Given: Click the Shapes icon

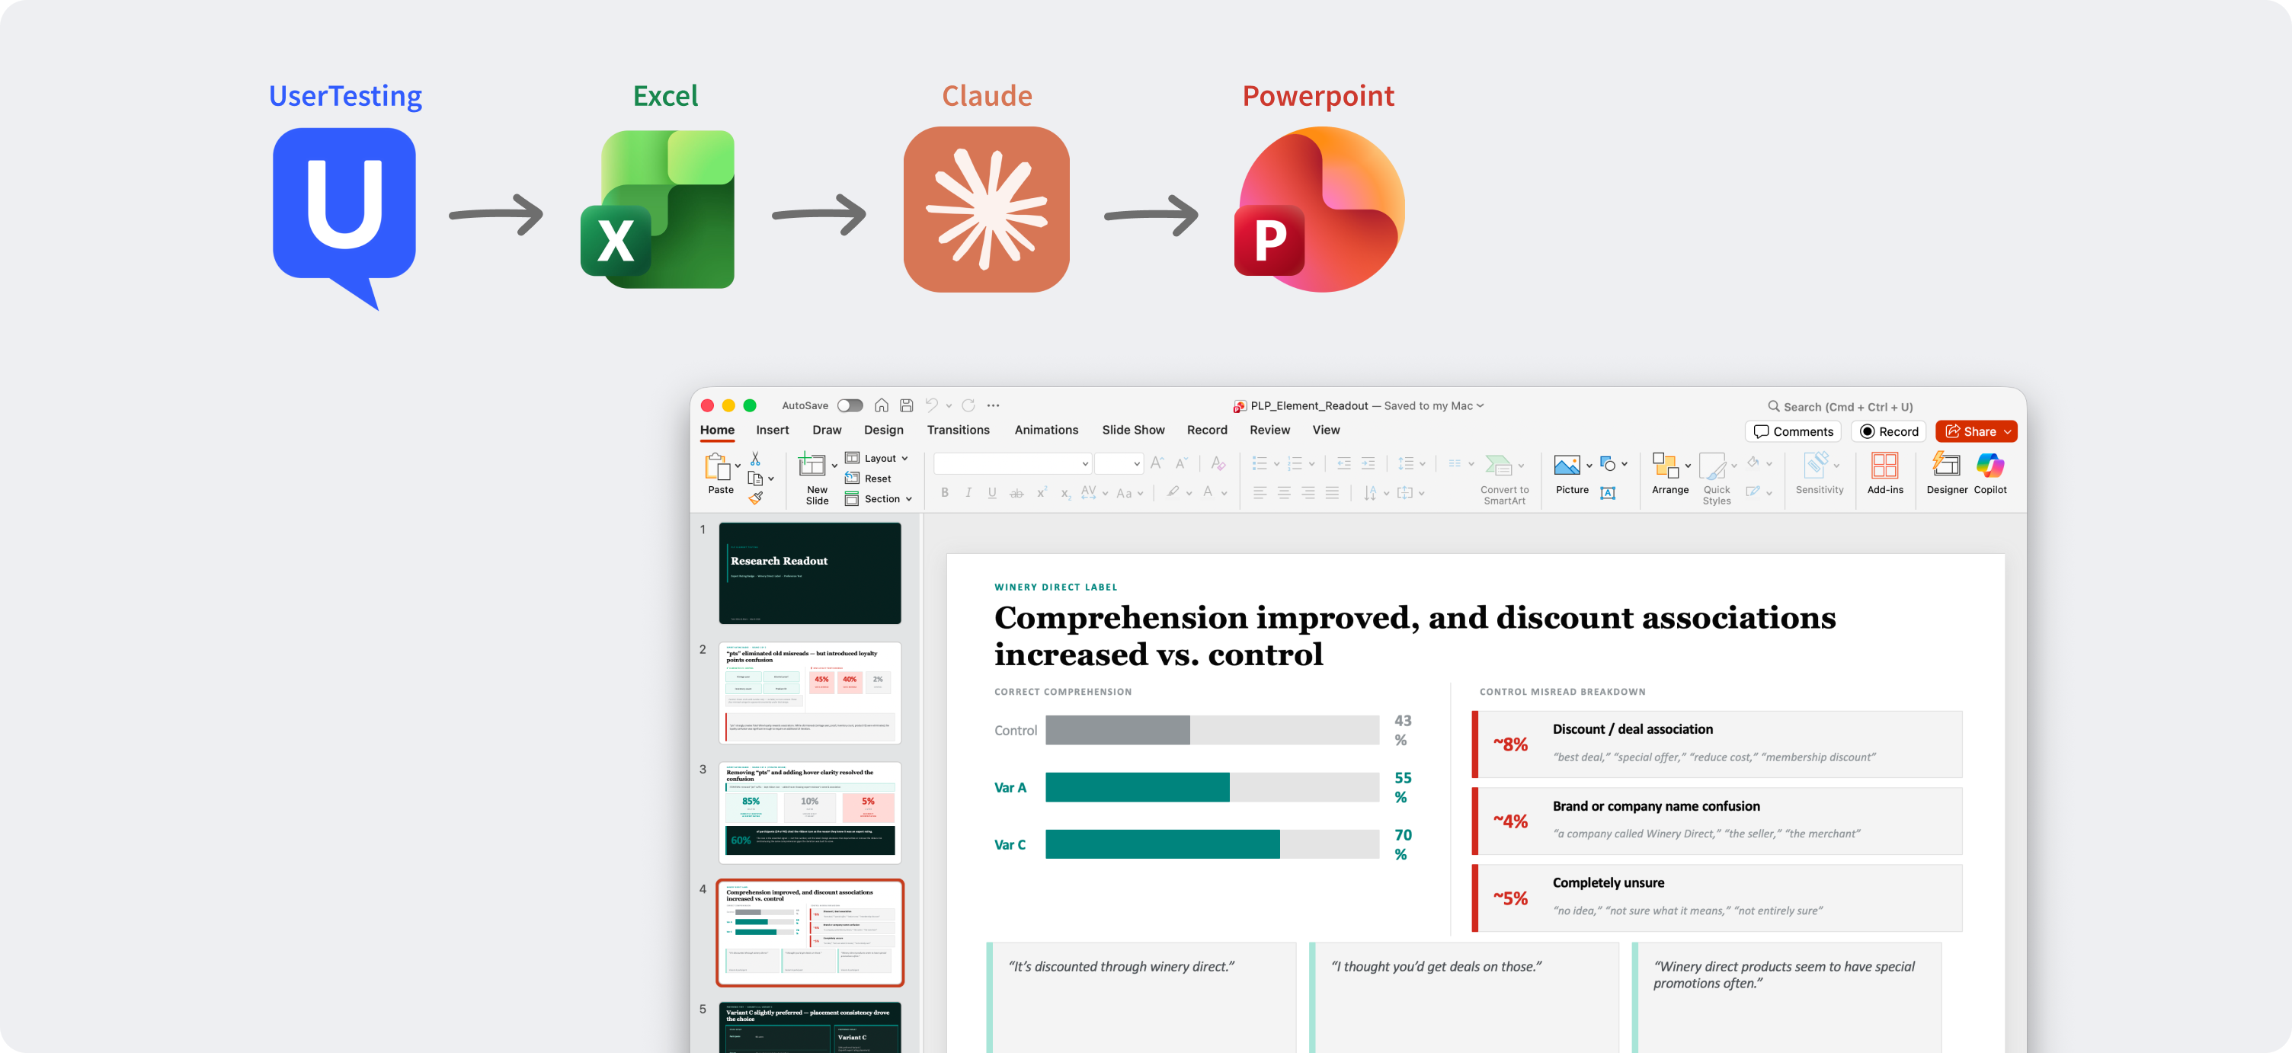Looking at the screenshot, I should (x=1607, y=463).
